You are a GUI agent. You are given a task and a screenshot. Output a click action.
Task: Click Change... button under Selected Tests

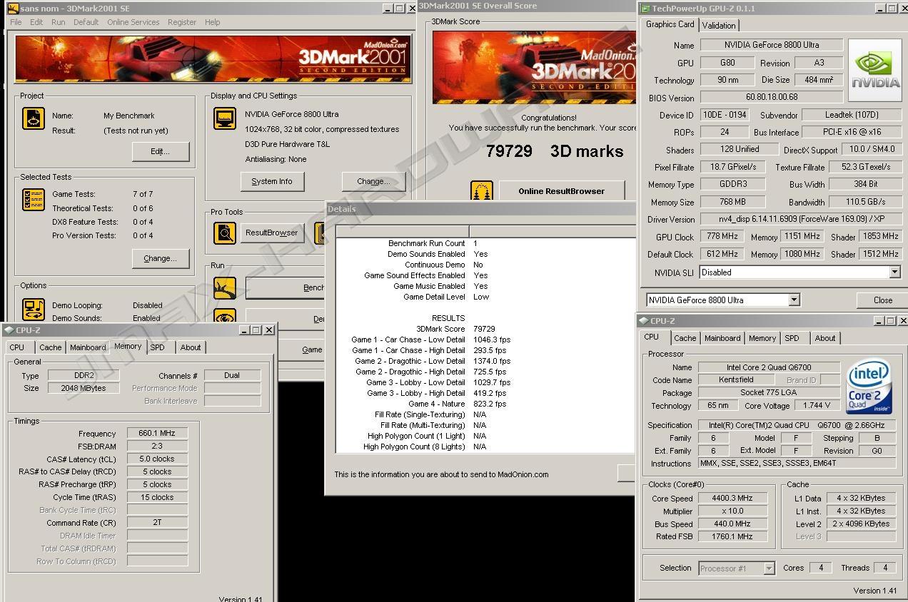click(161, 258)
